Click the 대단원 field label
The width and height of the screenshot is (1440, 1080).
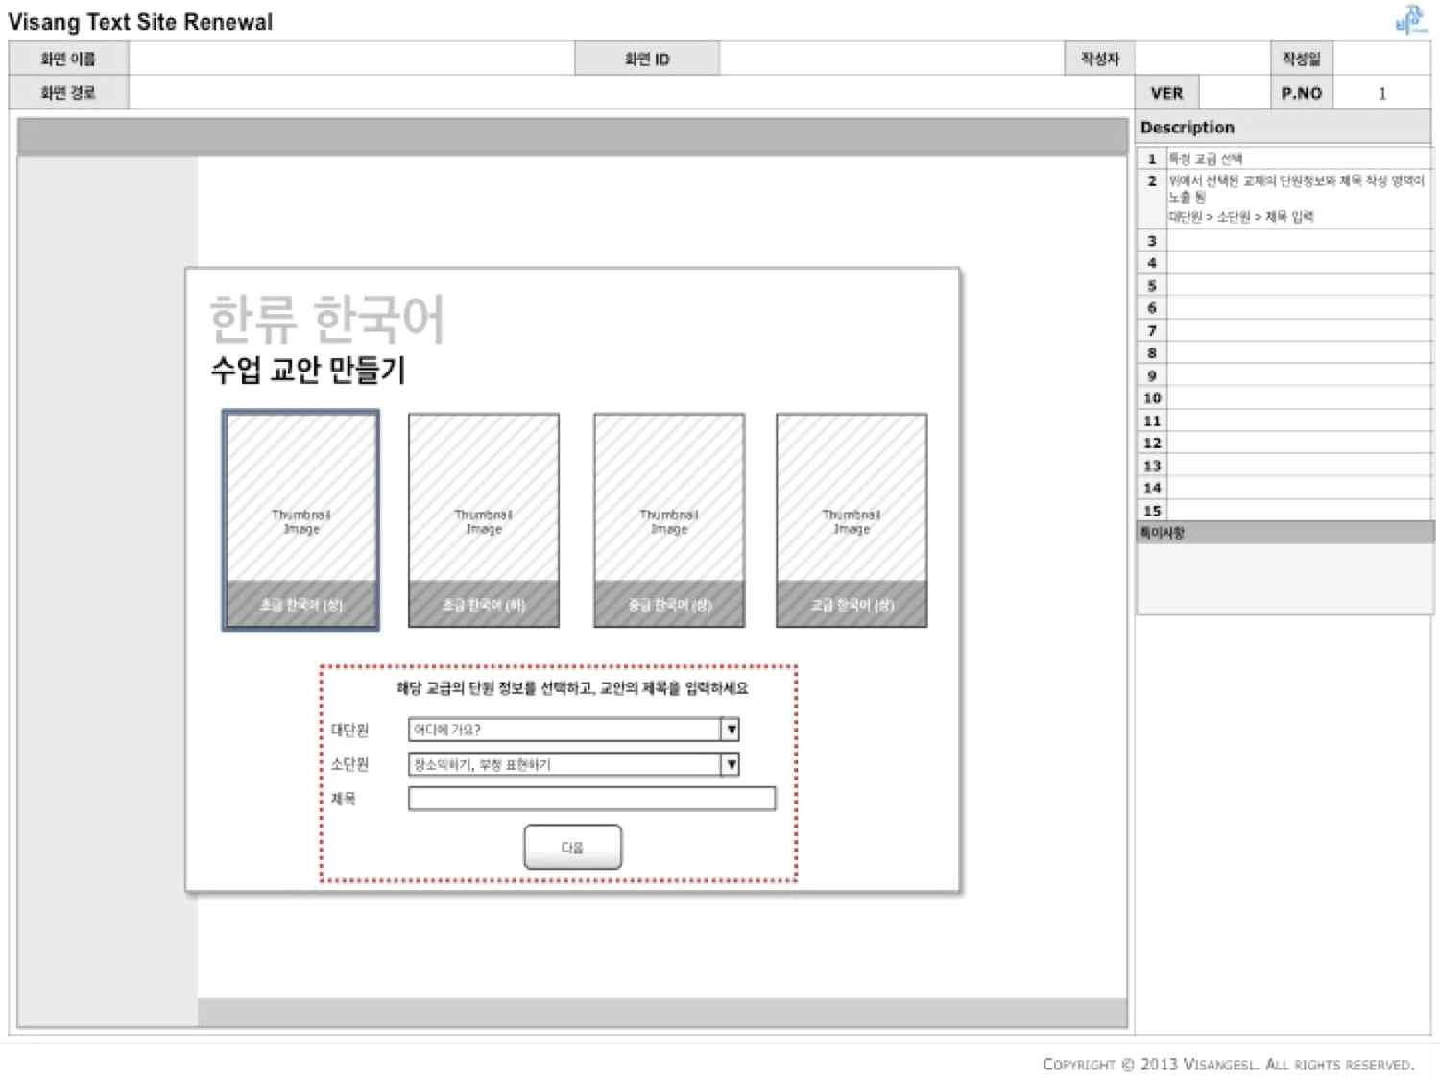coord(349,731)
